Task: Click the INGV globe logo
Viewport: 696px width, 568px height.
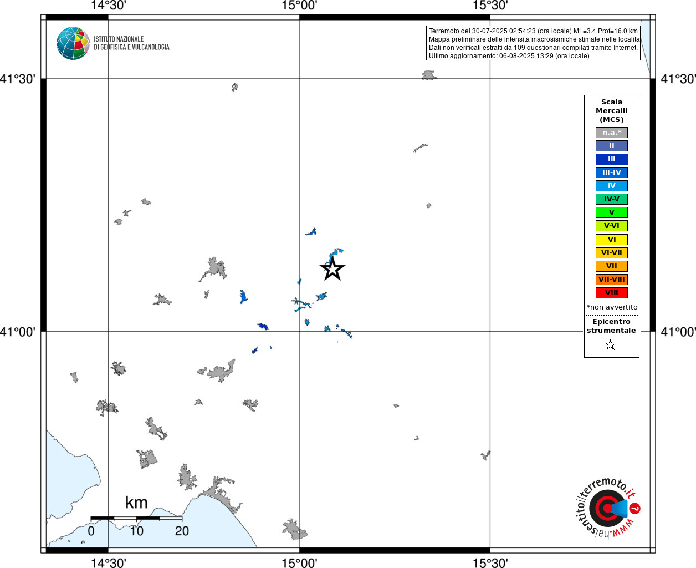Action: [x=73, y=43]
